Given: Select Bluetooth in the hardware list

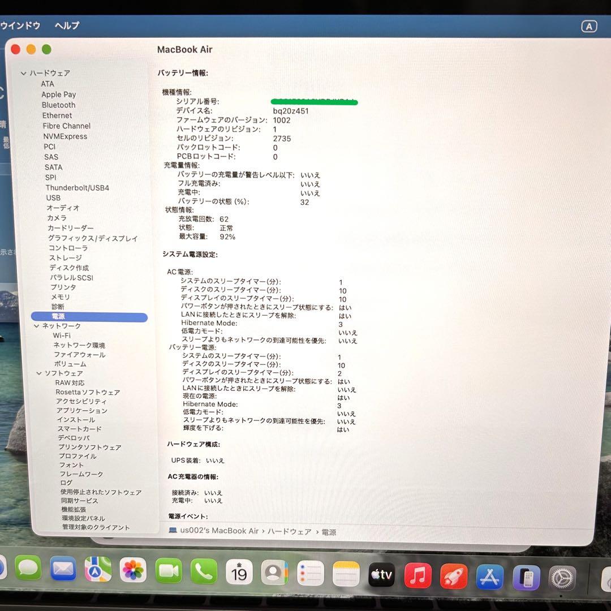Looking at the screenshot, I should tap(58, 105).
